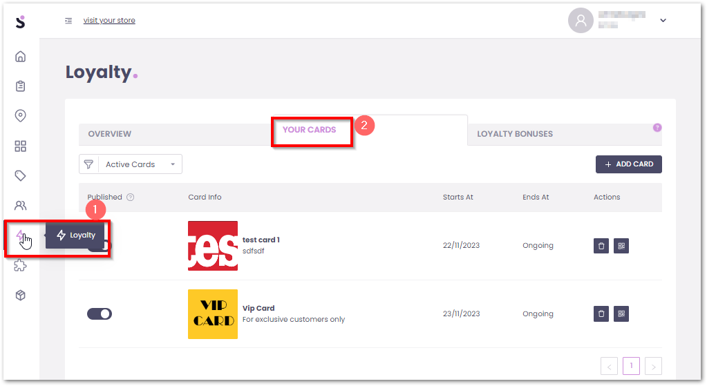Show QR code for Vip Card
Image resolution: width=707 pixels, height=386 pixels.
621,314
